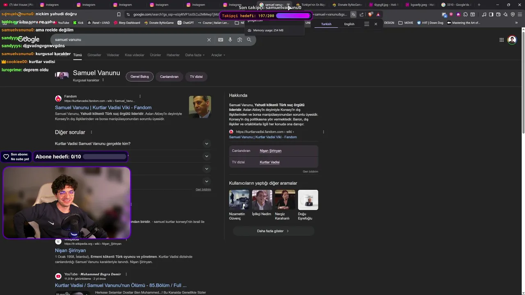Screen dimensions: 525x295
Task: Expand question Kurtlar Vadisi Samuel Vanunu gerçekte kim
Action: [x=133, y=144]
